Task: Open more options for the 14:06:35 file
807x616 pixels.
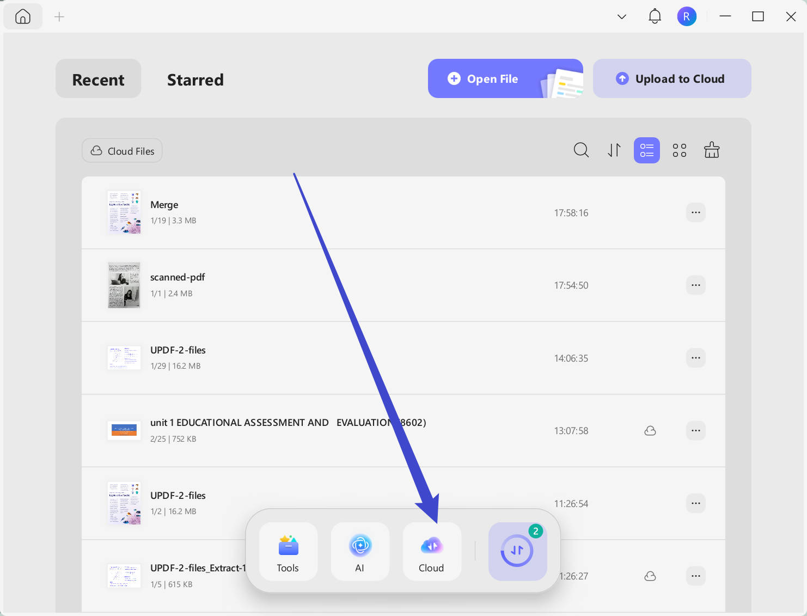Action: pos(696,358)
